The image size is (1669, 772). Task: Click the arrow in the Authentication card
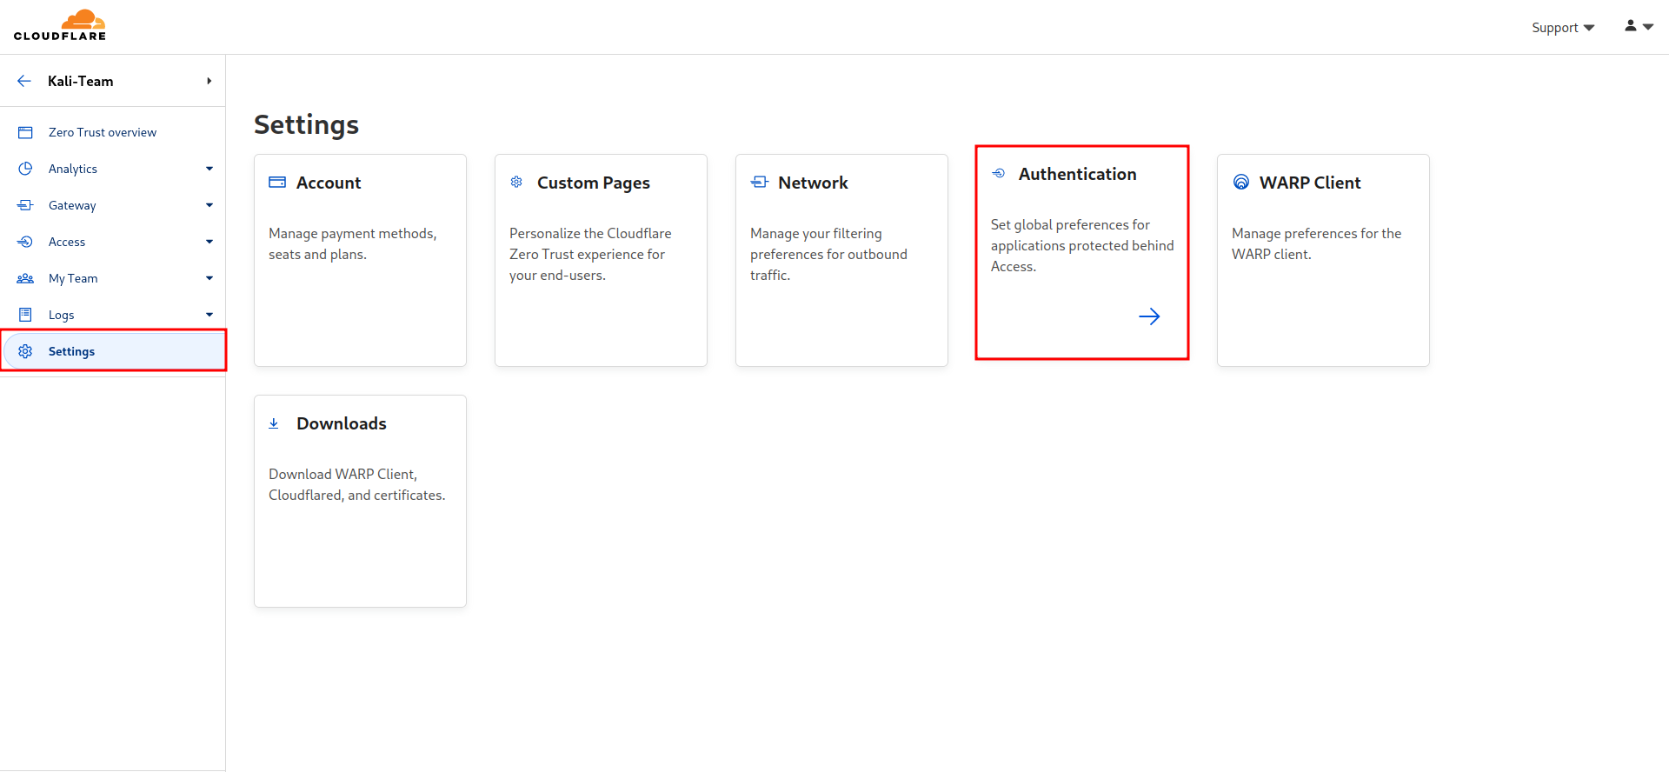1149,316
